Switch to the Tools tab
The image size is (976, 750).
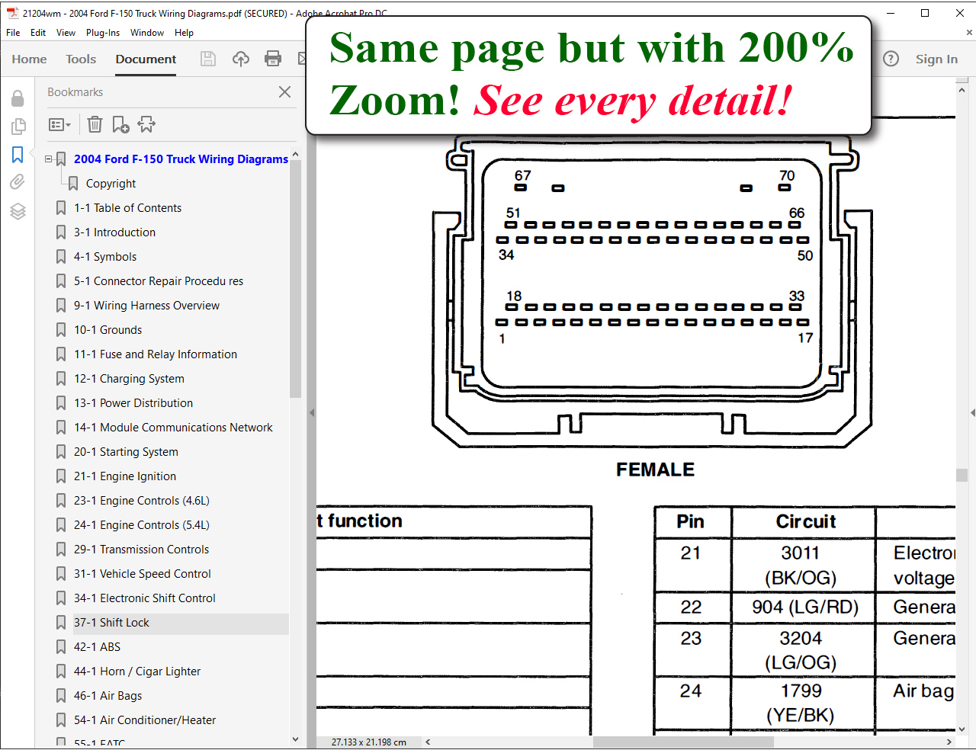click(81, 59)
